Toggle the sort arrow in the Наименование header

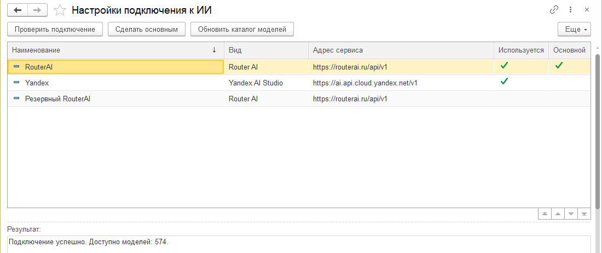pos(214,50)
